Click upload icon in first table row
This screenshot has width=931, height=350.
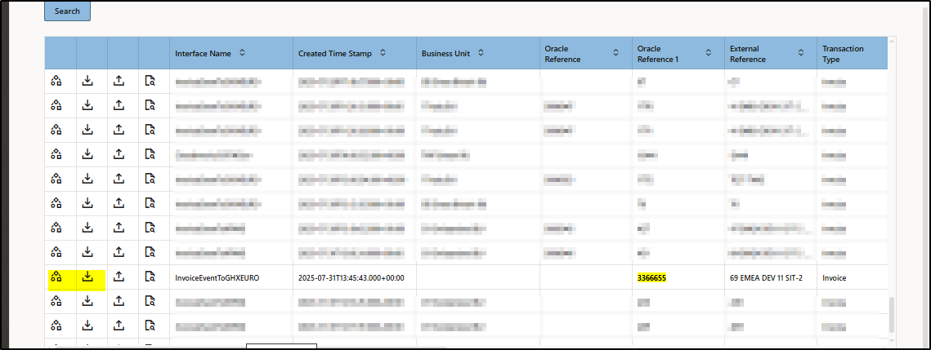[x=119, y=81]
